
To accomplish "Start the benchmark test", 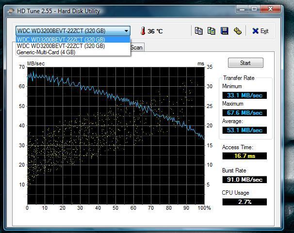I will [245, 63].
